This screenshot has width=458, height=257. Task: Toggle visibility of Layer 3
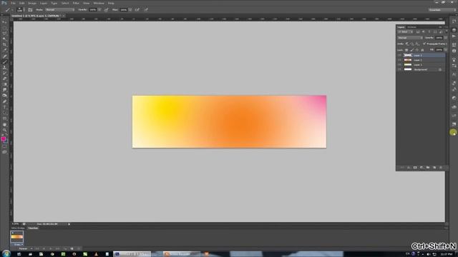399,56
